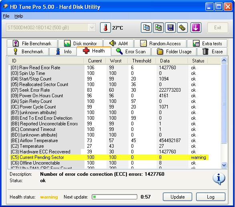Click the save floppy disk icon

[170, 28]
